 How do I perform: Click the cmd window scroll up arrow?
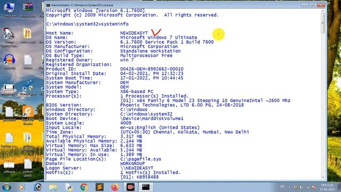[323, 10]
